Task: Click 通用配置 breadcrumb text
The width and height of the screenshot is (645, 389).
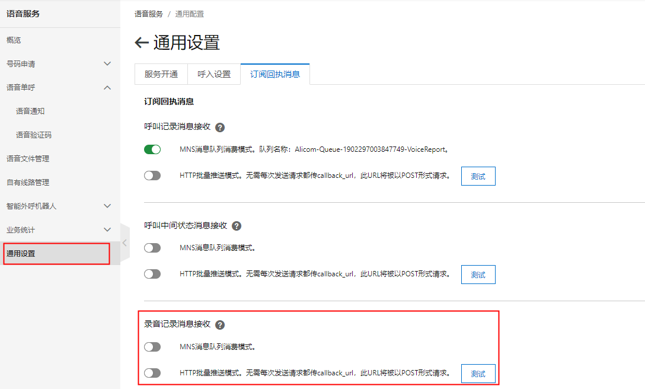Action: coord(189,14)
